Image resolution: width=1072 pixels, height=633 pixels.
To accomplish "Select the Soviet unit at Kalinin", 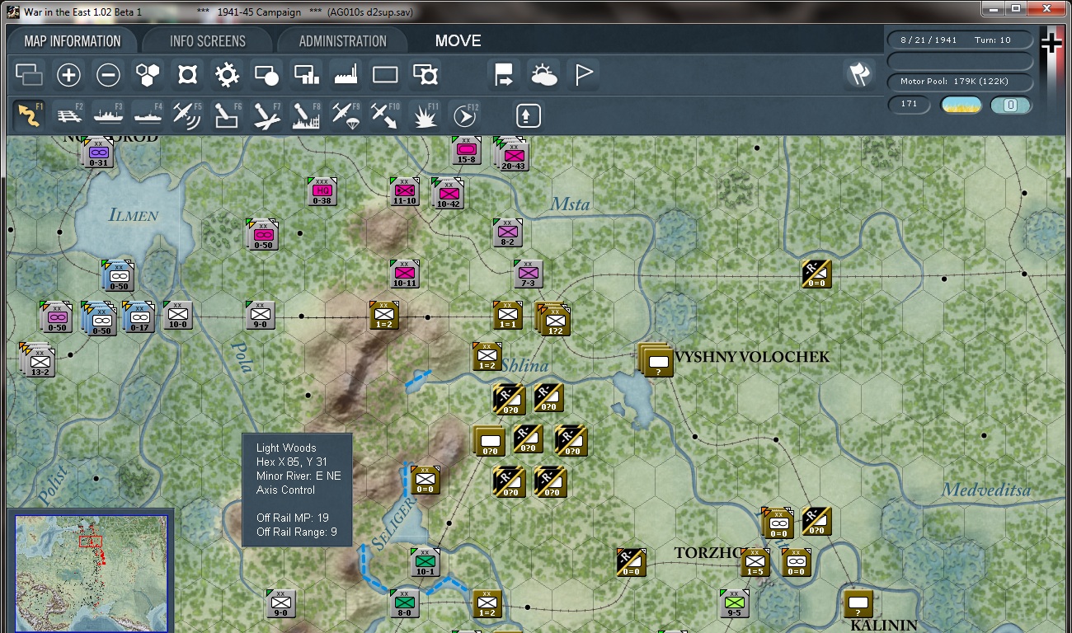I will coord(858,603).
